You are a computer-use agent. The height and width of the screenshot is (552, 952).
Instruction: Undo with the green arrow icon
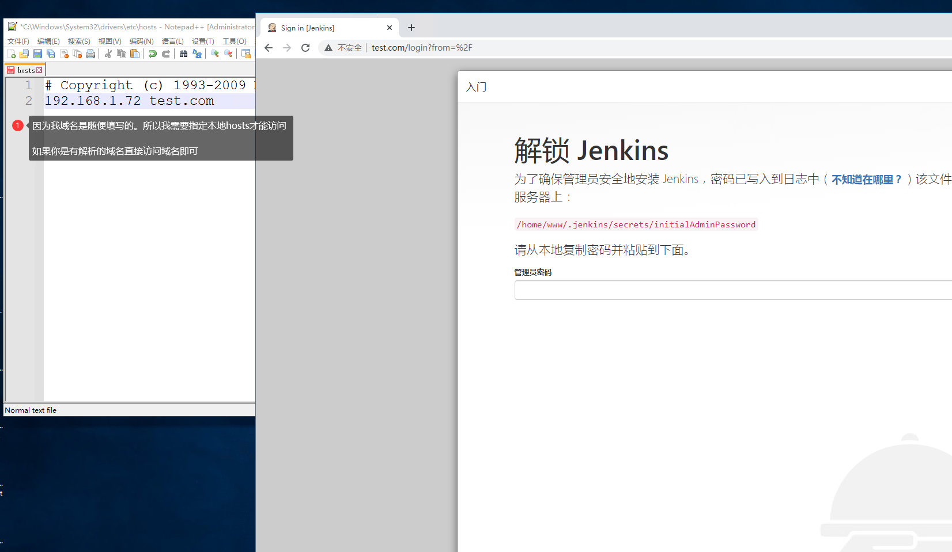click(x=152, y=54)
